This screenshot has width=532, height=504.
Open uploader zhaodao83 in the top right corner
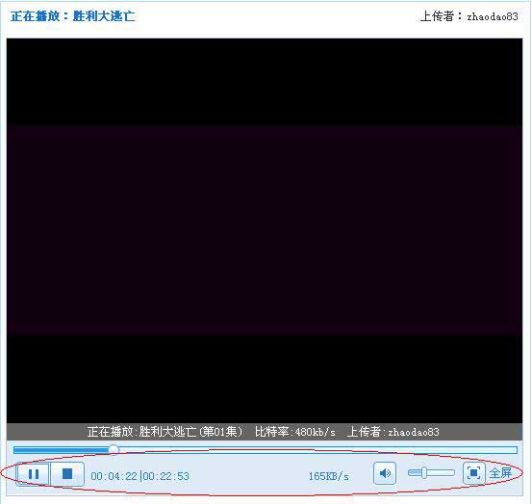click(493, 16)
